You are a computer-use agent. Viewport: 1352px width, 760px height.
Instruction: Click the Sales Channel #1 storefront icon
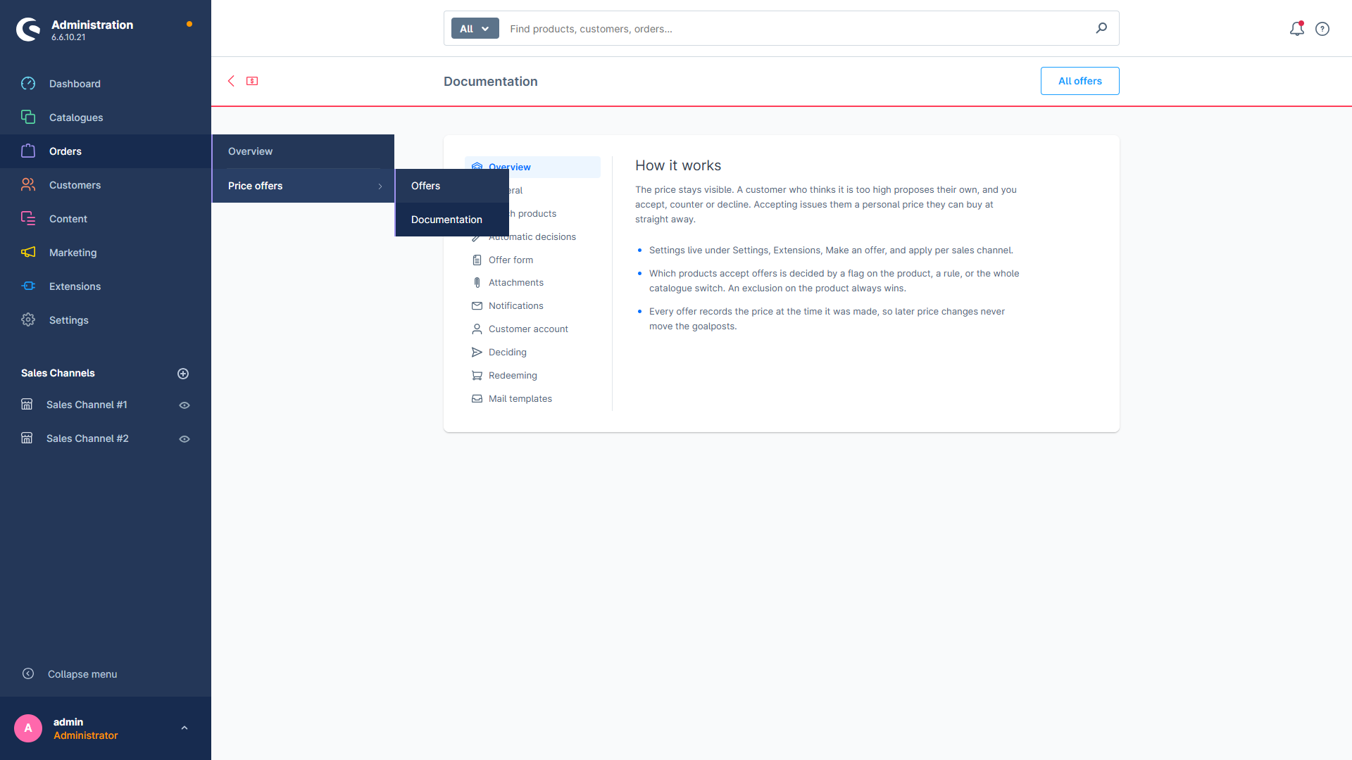(x=27, y=405)
